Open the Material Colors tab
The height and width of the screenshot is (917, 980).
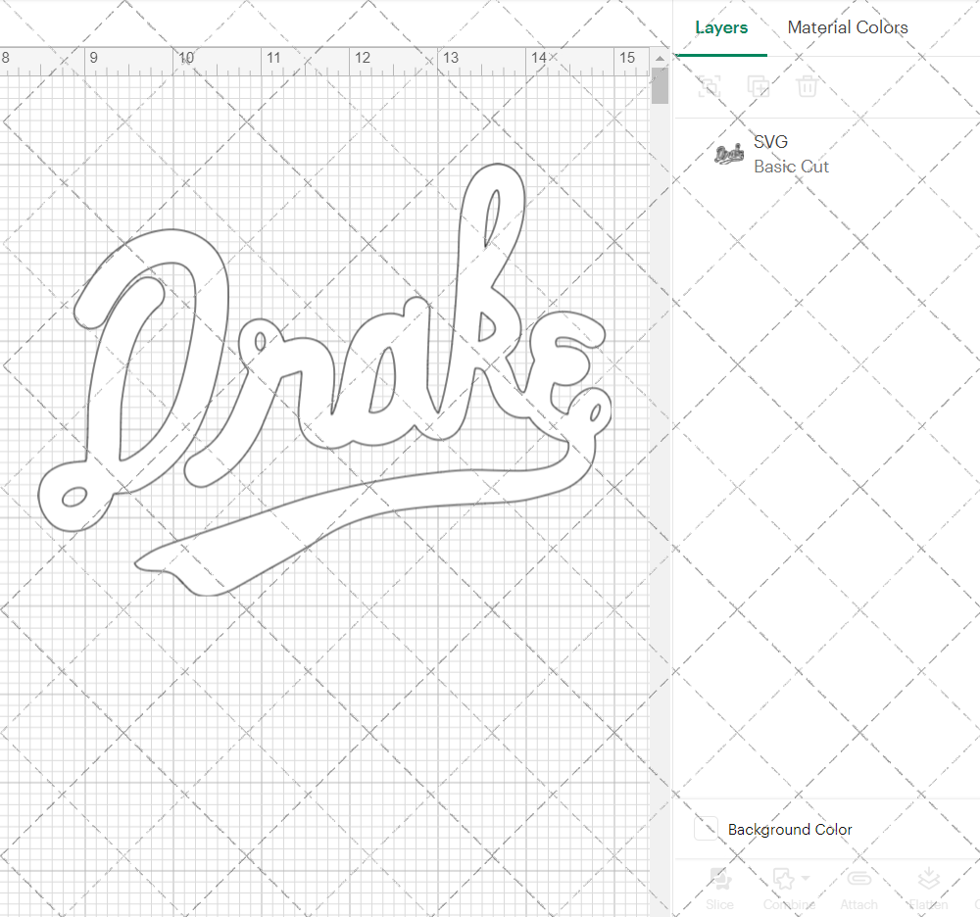(848, 27)
